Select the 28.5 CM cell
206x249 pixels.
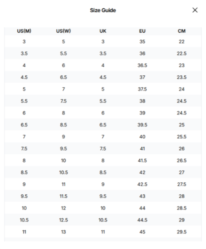[x=181, y=208]
